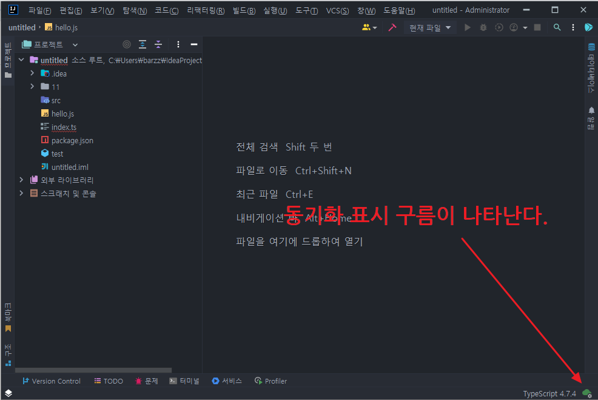Select the untitled breadcrumb

[22, 27]
